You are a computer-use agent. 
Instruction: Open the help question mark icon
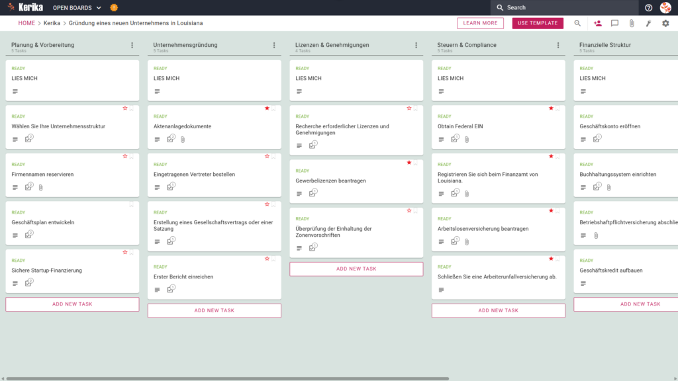[648, 8]
